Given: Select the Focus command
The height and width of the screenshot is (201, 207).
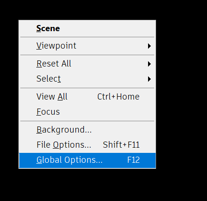Looking at the screenshot, I should coord(87,112).
